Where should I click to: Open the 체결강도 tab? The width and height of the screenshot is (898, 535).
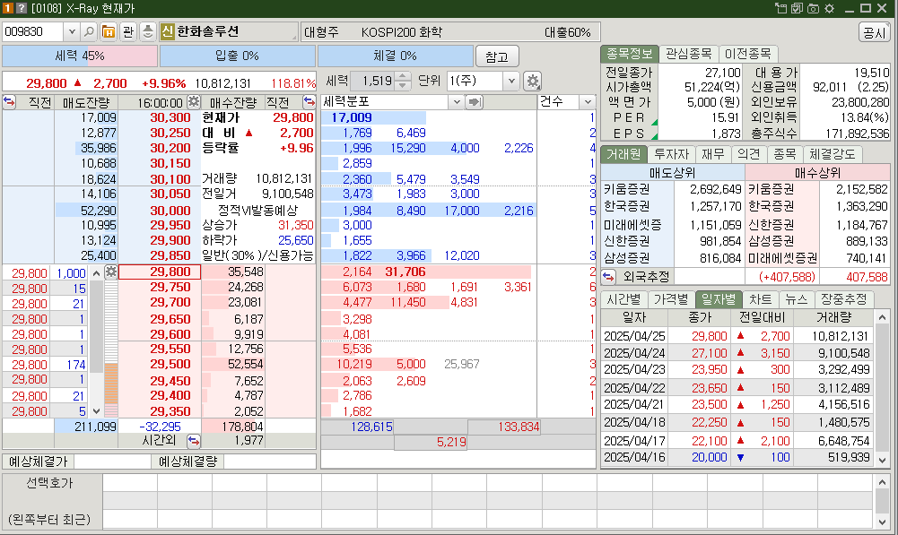(x=832, y=154)
